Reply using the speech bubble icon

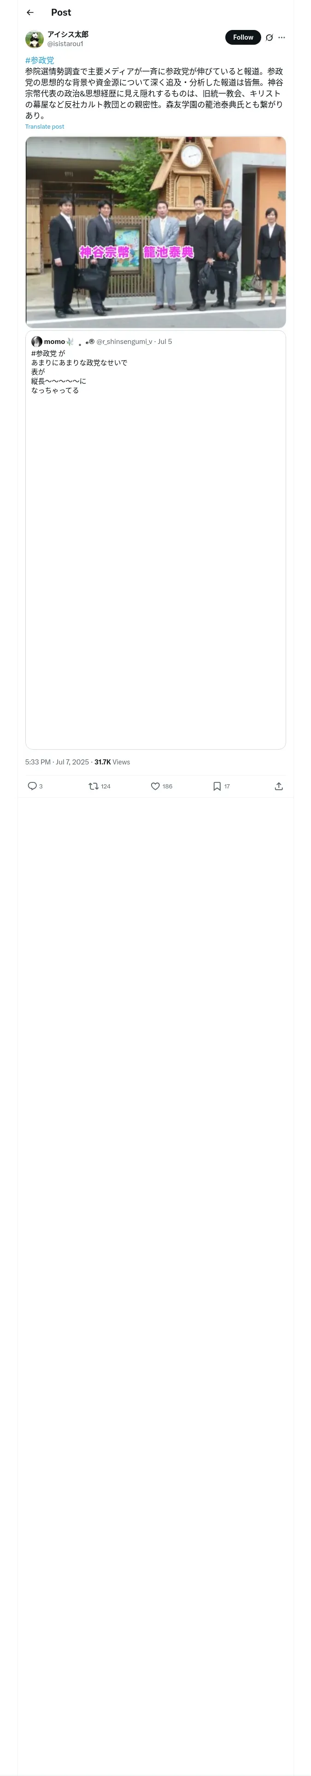tap(32, 786)
